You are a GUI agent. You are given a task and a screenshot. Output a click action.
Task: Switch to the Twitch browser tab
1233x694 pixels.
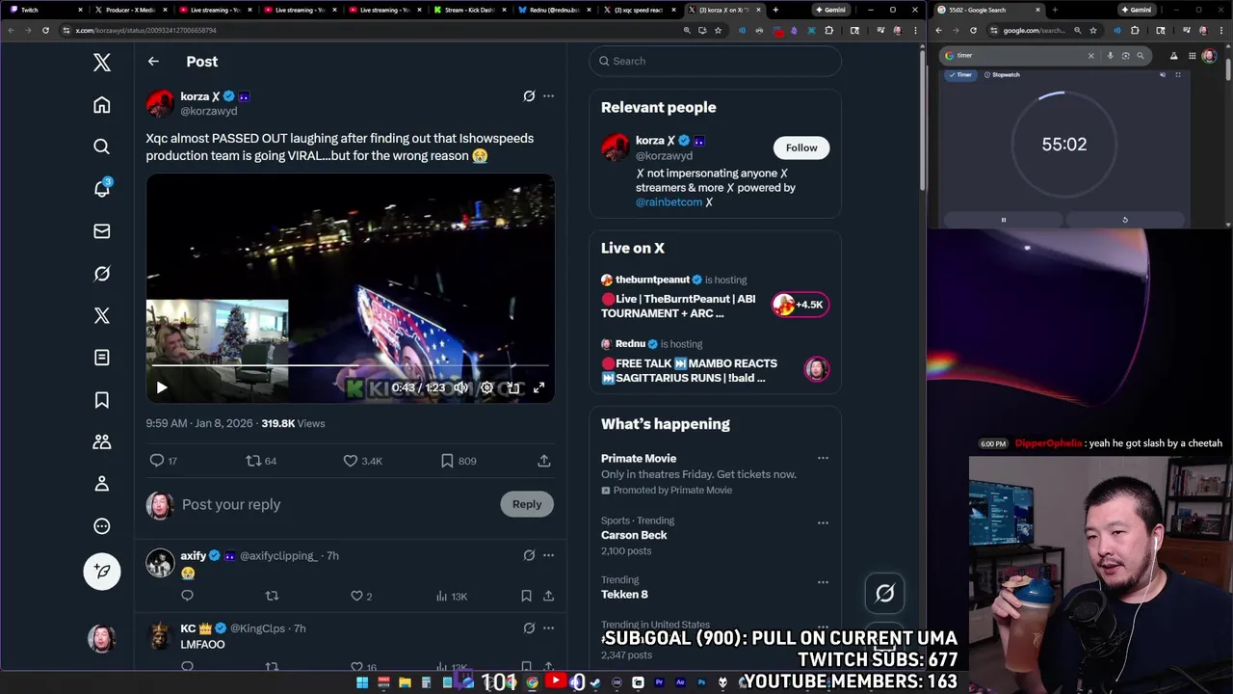pos(44,10)
